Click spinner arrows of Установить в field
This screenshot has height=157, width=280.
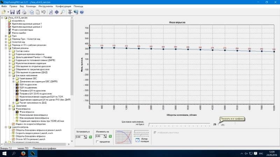pos(85,137)
